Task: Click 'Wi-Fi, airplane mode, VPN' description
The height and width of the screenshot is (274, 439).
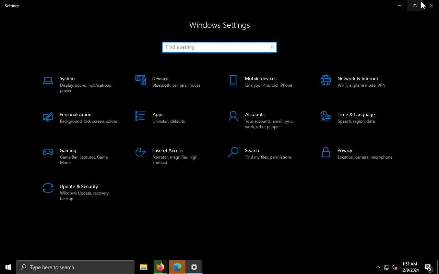Action: coord(361,85)
